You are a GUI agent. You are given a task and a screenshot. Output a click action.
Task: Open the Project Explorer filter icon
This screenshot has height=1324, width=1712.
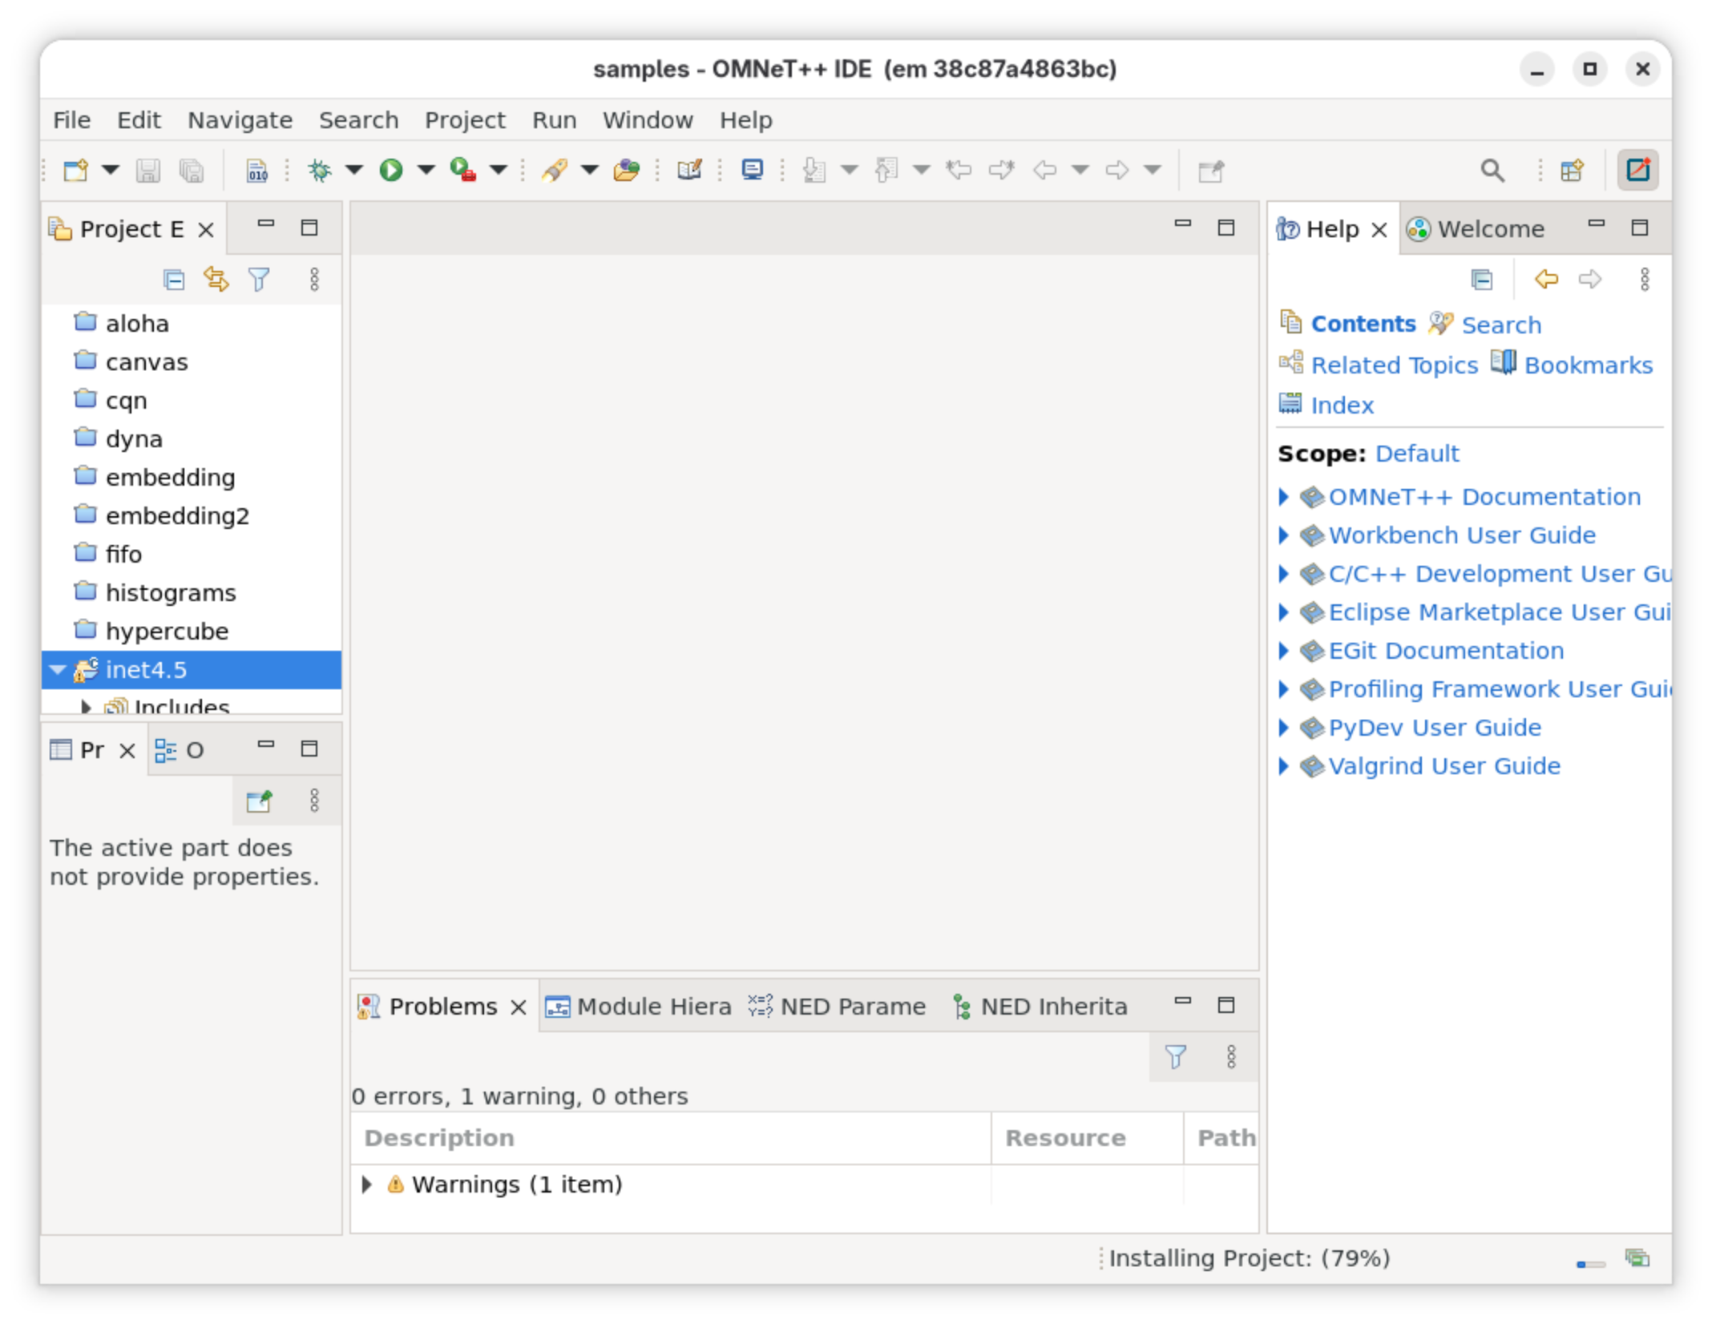(x=259, y=280)
